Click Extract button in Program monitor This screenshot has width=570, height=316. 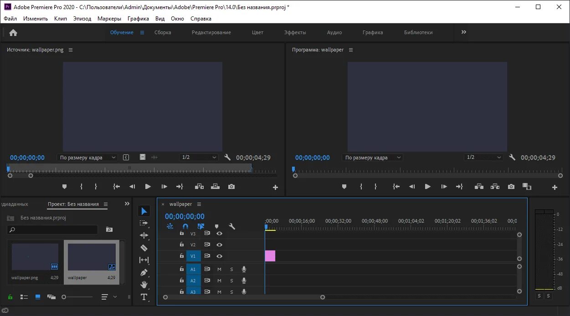point(495,187)
